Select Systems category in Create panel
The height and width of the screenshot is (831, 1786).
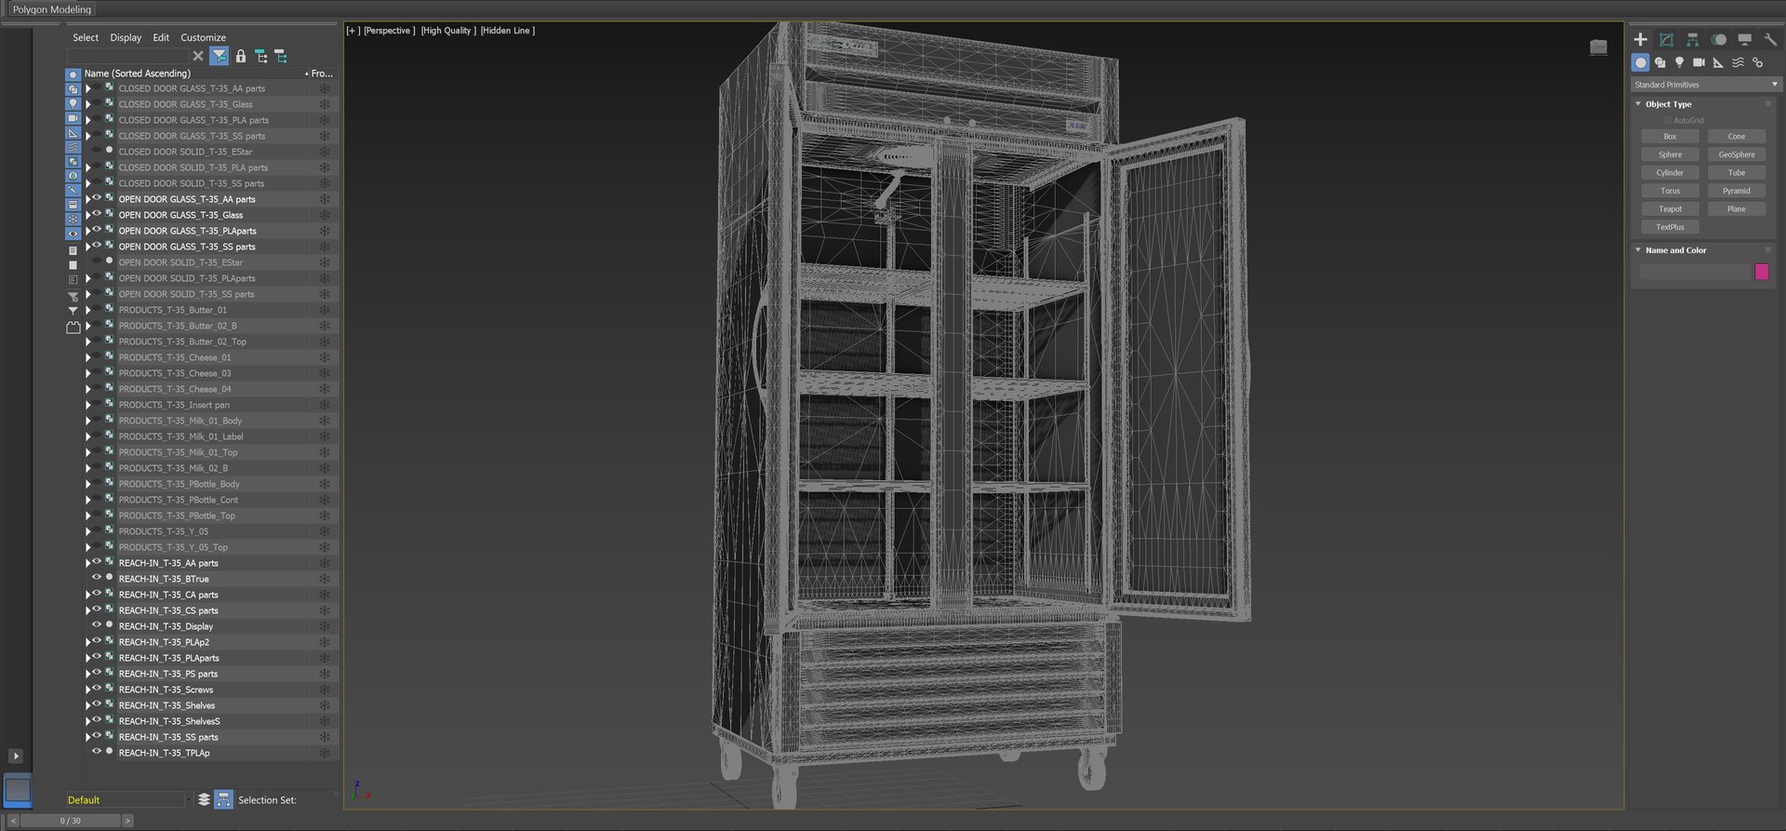[x=1757, y=62]
